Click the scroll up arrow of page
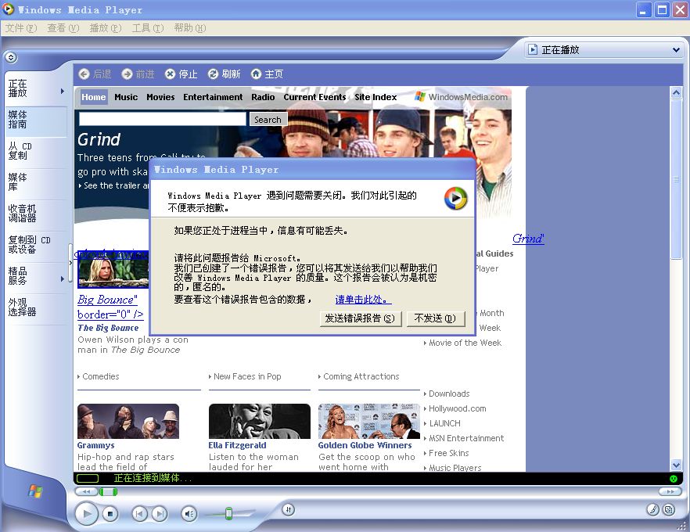Image resolution: width=690 pixels, height=532 pixels. [677, 92]
